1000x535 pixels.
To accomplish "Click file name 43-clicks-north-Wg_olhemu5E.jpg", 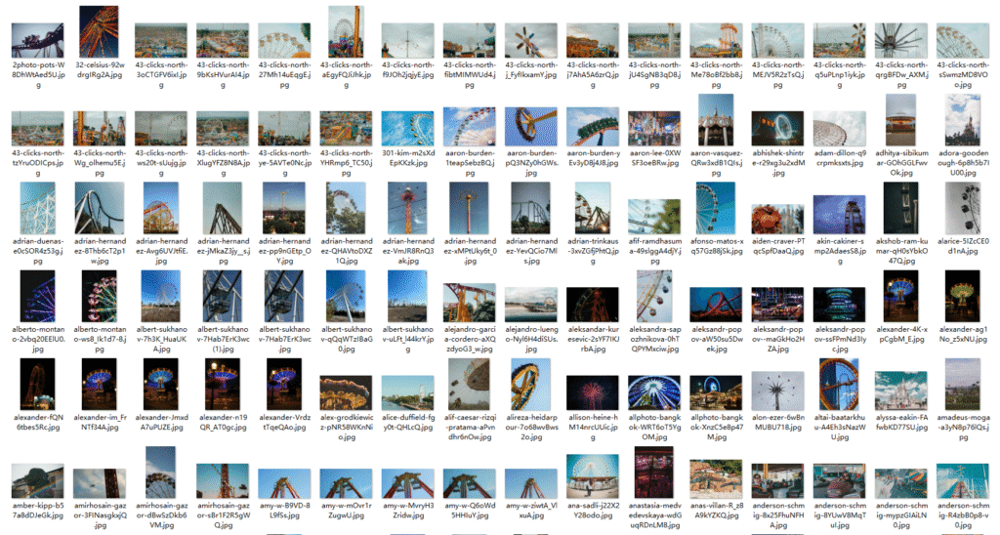I will pyautogui.click(x=100, y=163).
